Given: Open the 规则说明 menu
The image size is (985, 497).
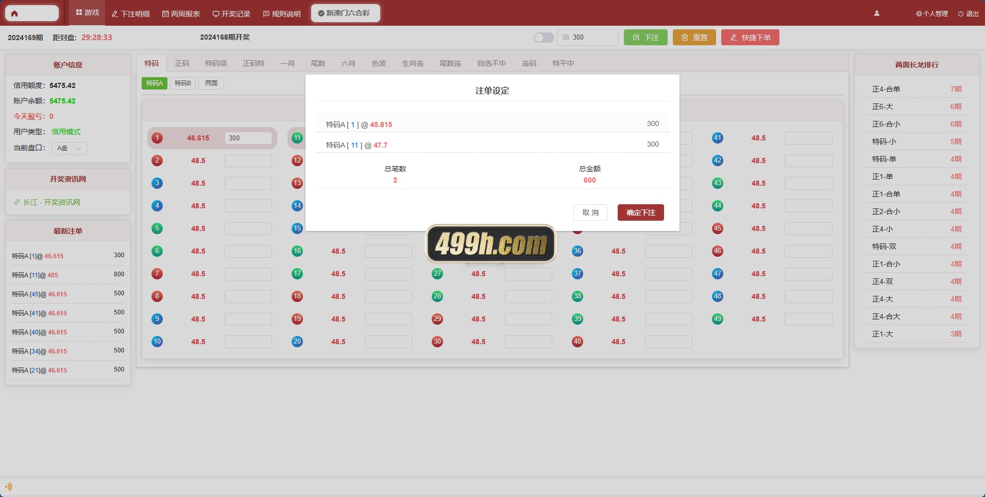Looking at the screenshot, I should coord(282,13).
